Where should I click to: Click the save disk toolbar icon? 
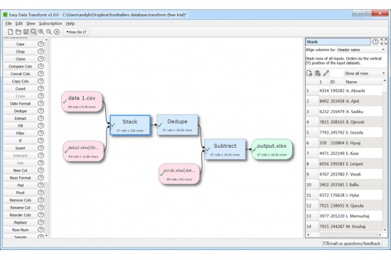(26, 32)
